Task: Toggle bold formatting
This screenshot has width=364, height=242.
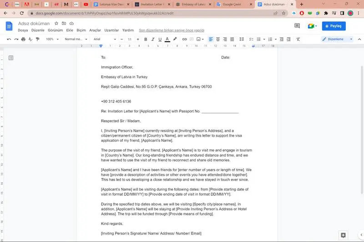Action: (146, 40)
